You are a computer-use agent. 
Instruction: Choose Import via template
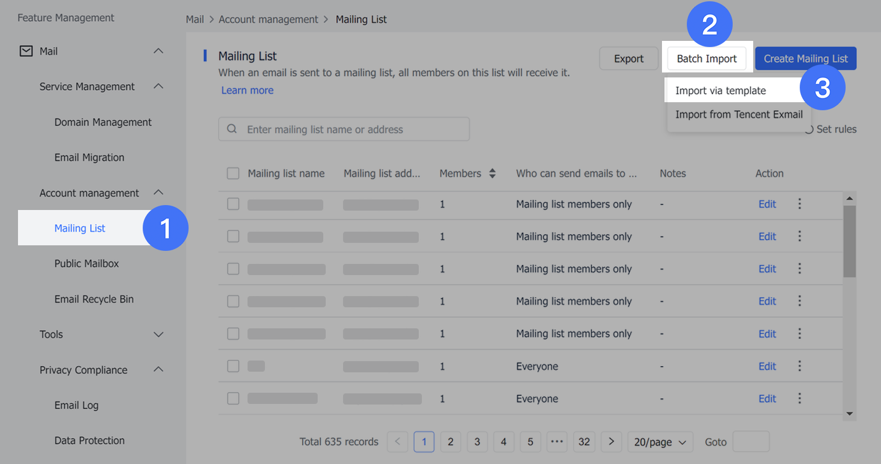tap(719, 90)
